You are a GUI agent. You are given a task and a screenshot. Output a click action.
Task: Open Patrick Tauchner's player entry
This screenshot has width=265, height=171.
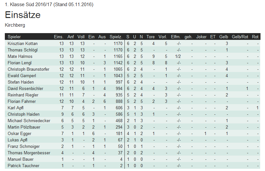pos(23,166)
